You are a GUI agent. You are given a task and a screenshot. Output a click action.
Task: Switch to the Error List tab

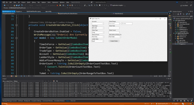73,101
